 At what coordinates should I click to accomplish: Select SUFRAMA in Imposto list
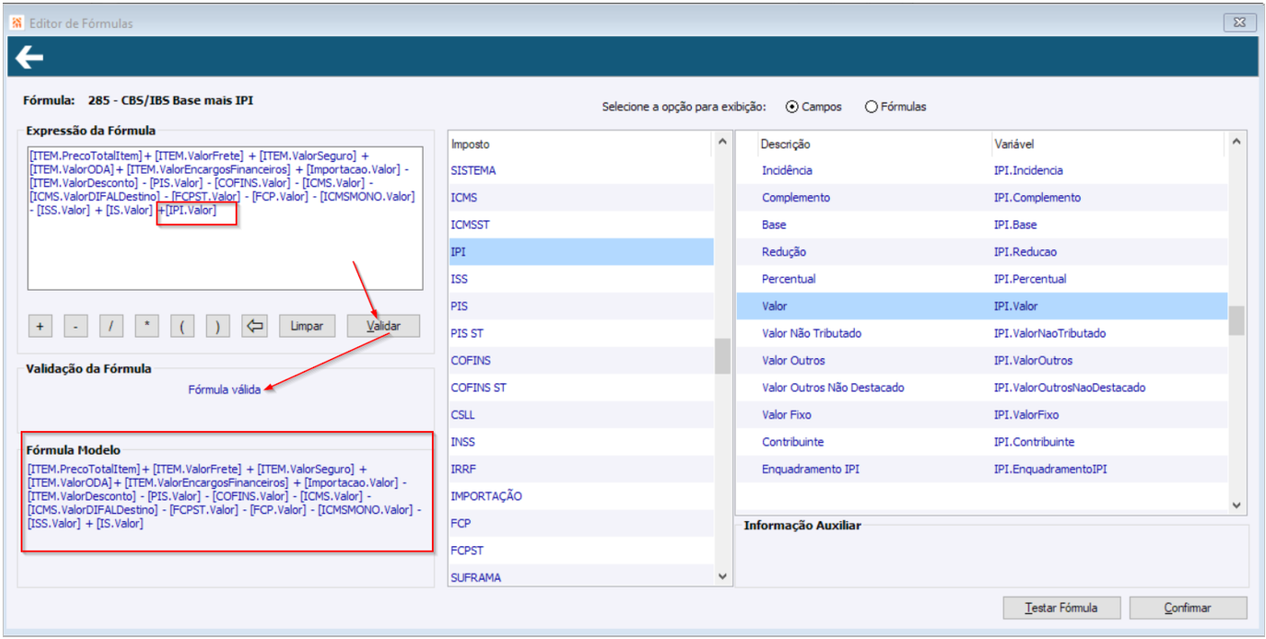[x=581, y=577]
